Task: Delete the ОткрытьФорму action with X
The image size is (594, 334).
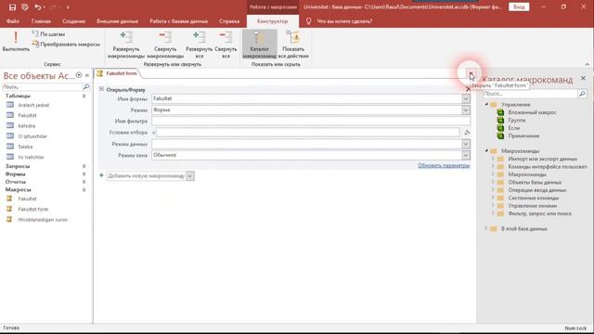Action: 468,89
